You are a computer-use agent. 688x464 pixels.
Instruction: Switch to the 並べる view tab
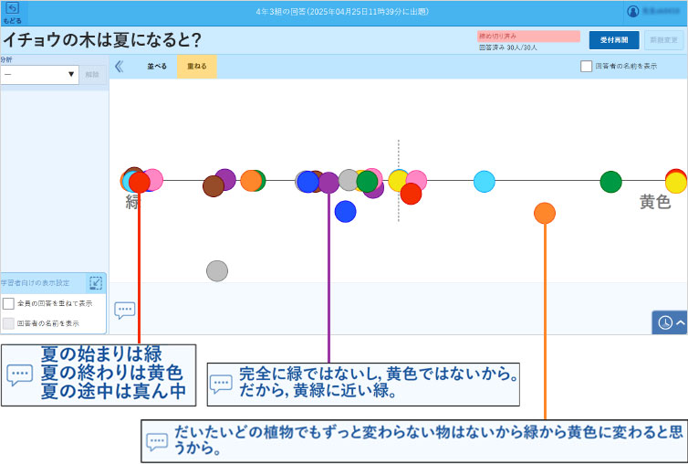pos(157,66)
